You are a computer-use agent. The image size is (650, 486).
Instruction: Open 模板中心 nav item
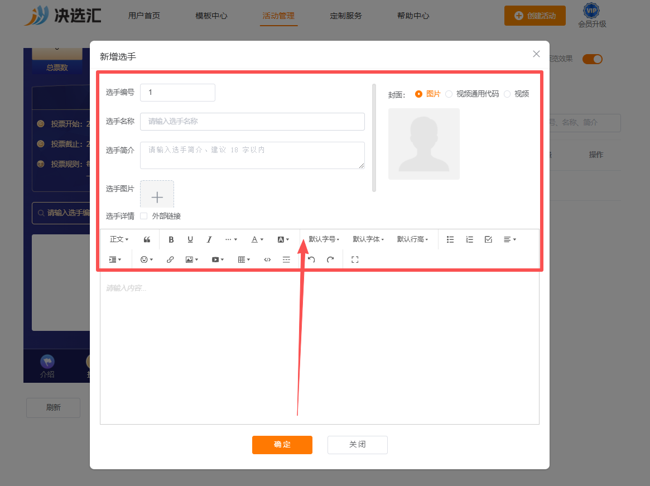point(211,16)
